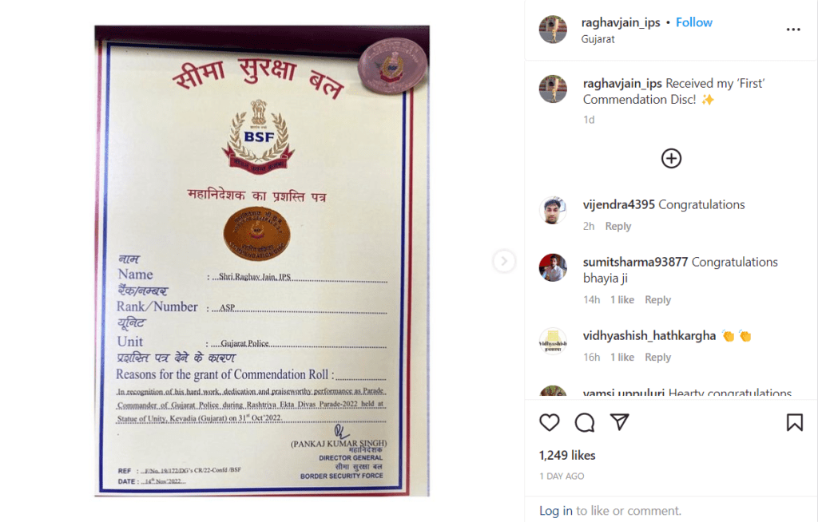818x522 pixels.
Task: Open comments using the speech bubble icon
Action: (584, 422)
